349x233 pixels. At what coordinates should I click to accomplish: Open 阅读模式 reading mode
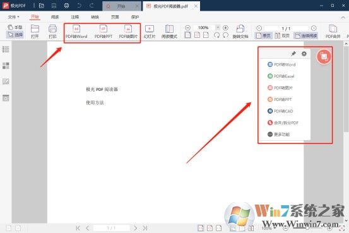(169, 32)
